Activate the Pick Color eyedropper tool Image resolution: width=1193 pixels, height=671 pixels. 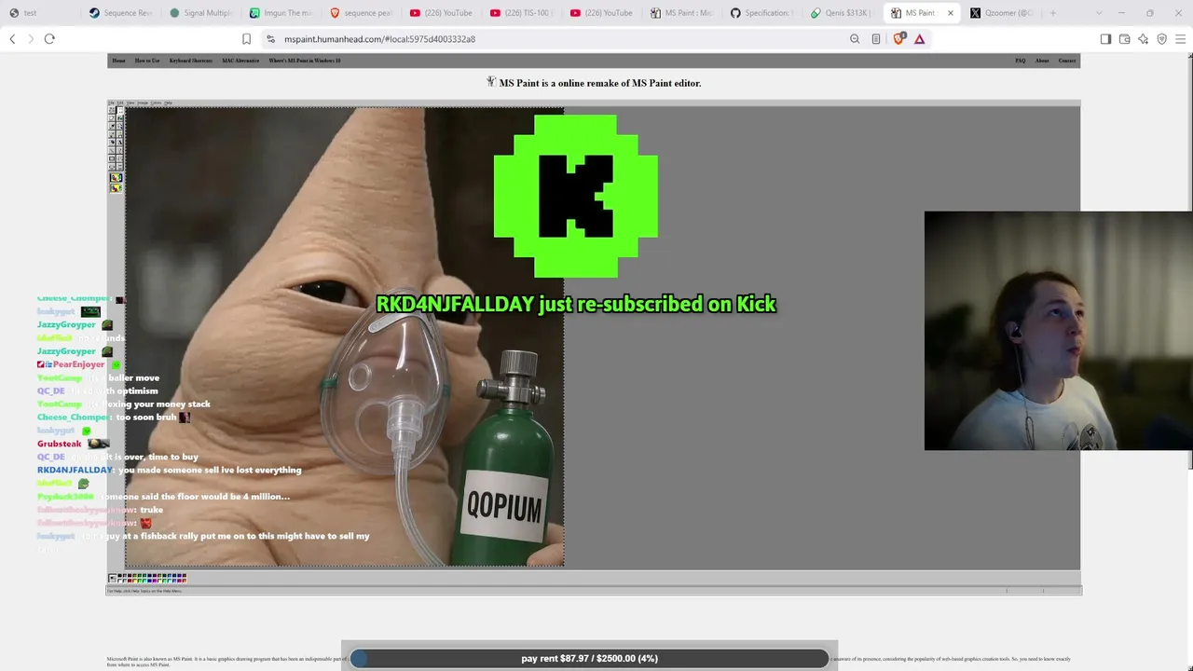click(112, 125)
